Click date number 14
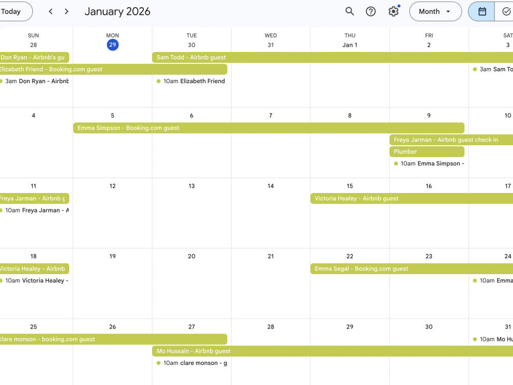Image resolution: width=513 pixels, height=385 pixels. pyautogui.click(x=270, y=186)
